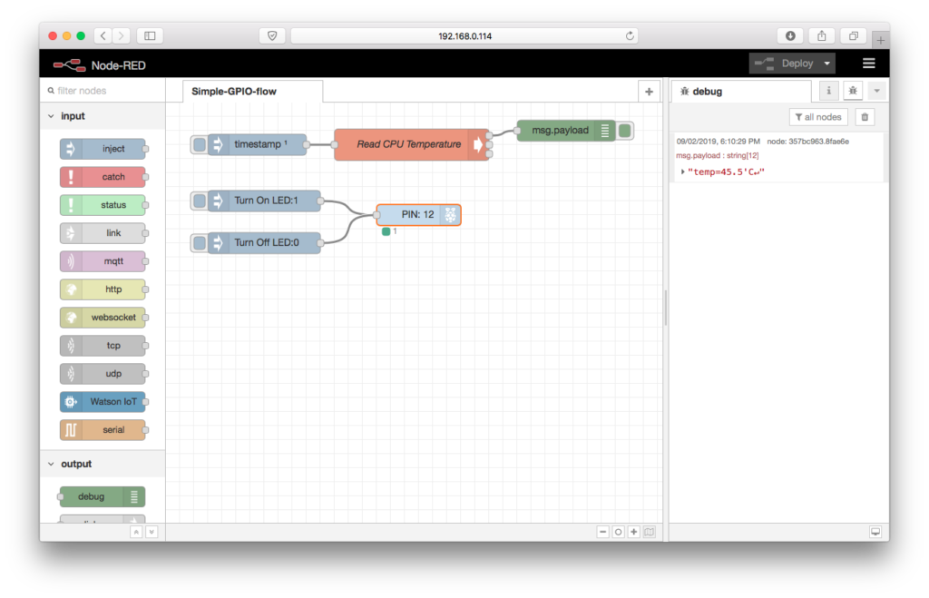Select the mqtt input node
The image size is (929, 598).
(103, 260)
